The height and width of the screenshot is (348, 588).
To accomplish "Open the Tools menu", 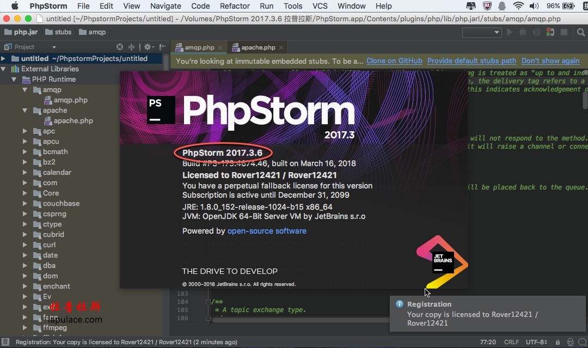I will tap(293, 6).
